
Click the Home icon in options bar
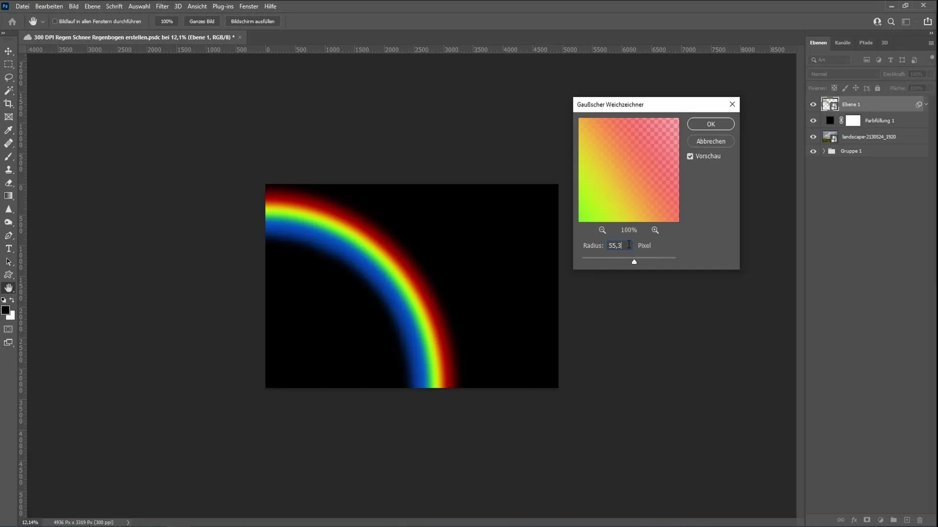[x=12, y=21]
